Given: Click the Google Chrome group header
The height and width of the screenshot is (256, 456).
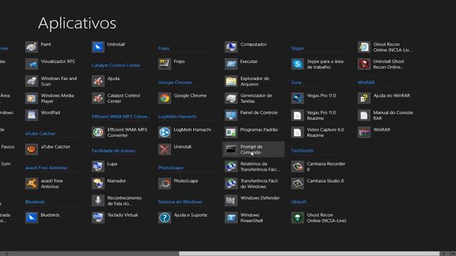Looking at the screenshot, I should [x=175, y=82].
